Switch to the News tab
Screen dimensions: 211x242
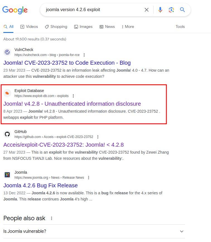pos(107,27)
